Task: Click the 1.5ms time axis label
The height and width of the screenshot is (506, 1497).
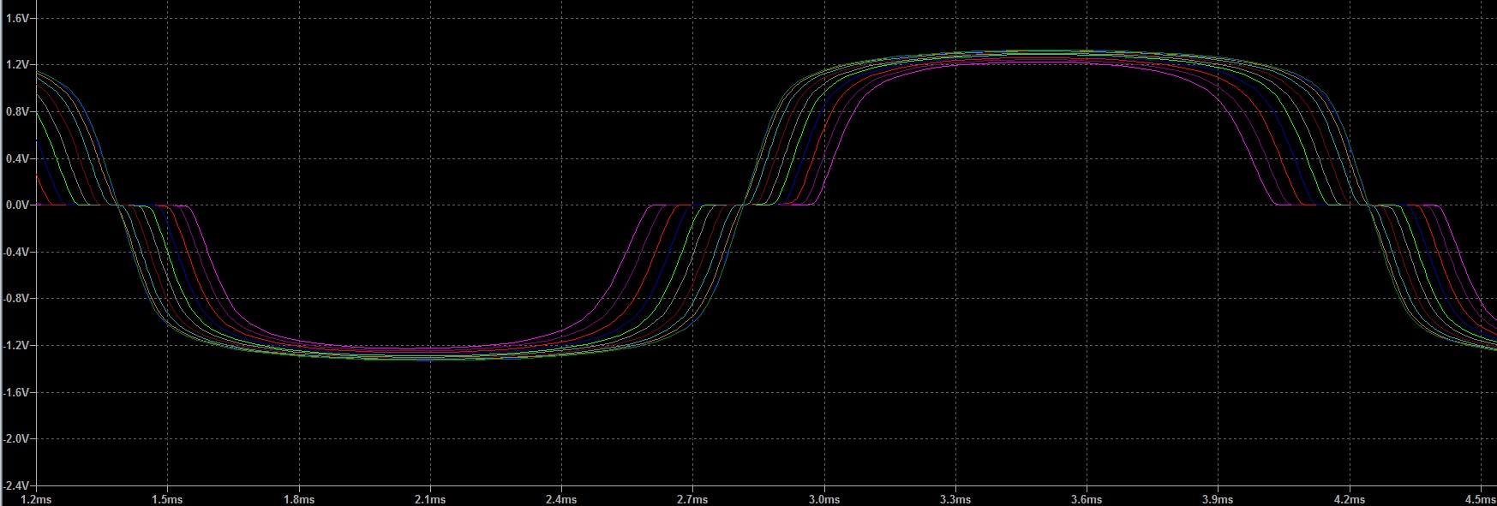Action: (x=167, y=499)
